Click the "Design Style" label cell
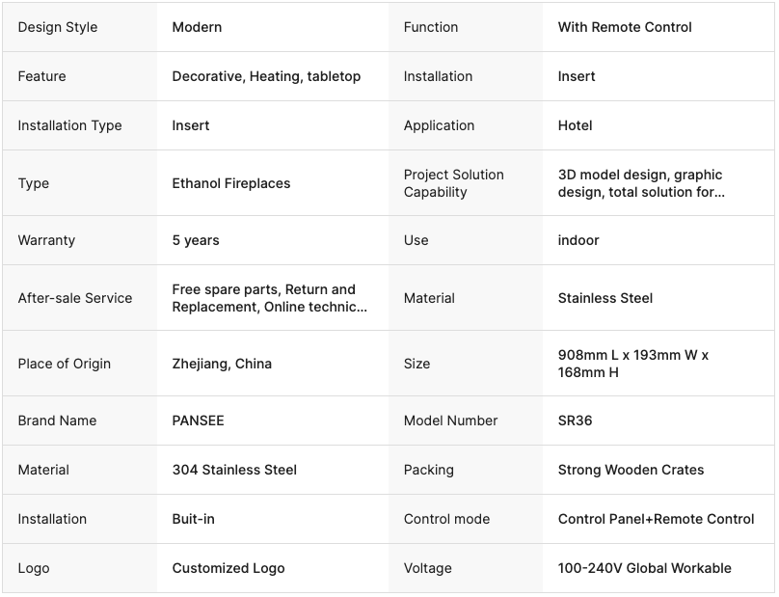 point(58,27)
